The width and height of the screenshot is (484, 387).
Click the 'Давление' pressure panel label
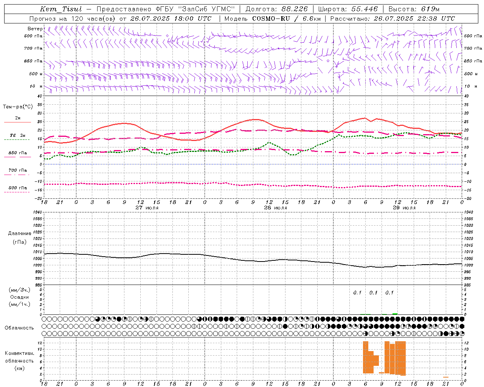[x=20, y=234]
